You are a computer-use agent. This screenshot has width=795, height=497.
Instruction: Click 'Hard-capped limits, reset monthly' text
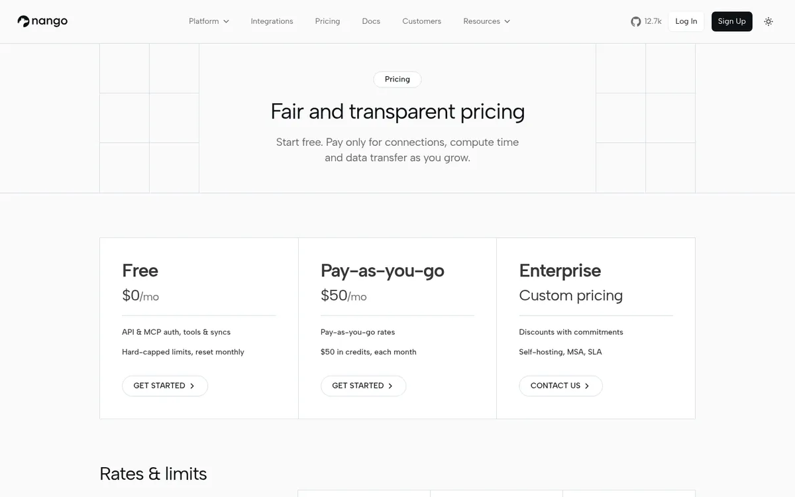click(x=183, y=352)
